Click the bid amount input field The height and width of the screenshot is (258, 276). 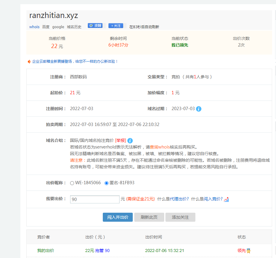coord(95,199)
